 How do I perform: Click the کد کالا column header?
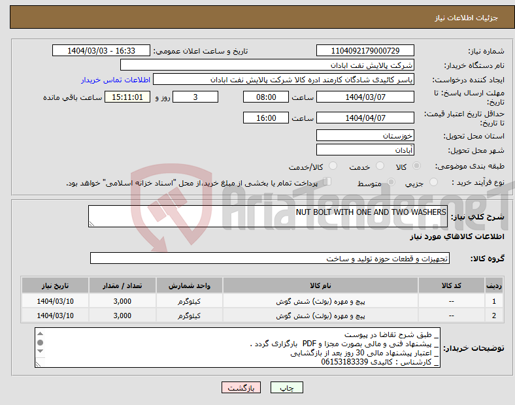[452, 285]
